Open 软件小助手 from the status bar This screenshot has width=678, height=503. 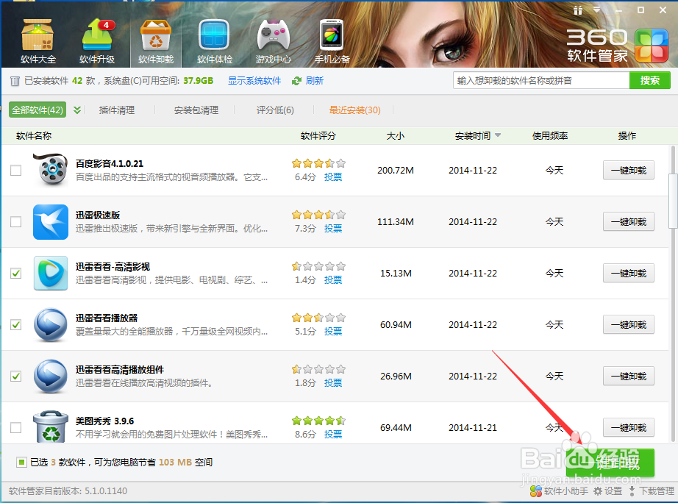click(559, 491)
